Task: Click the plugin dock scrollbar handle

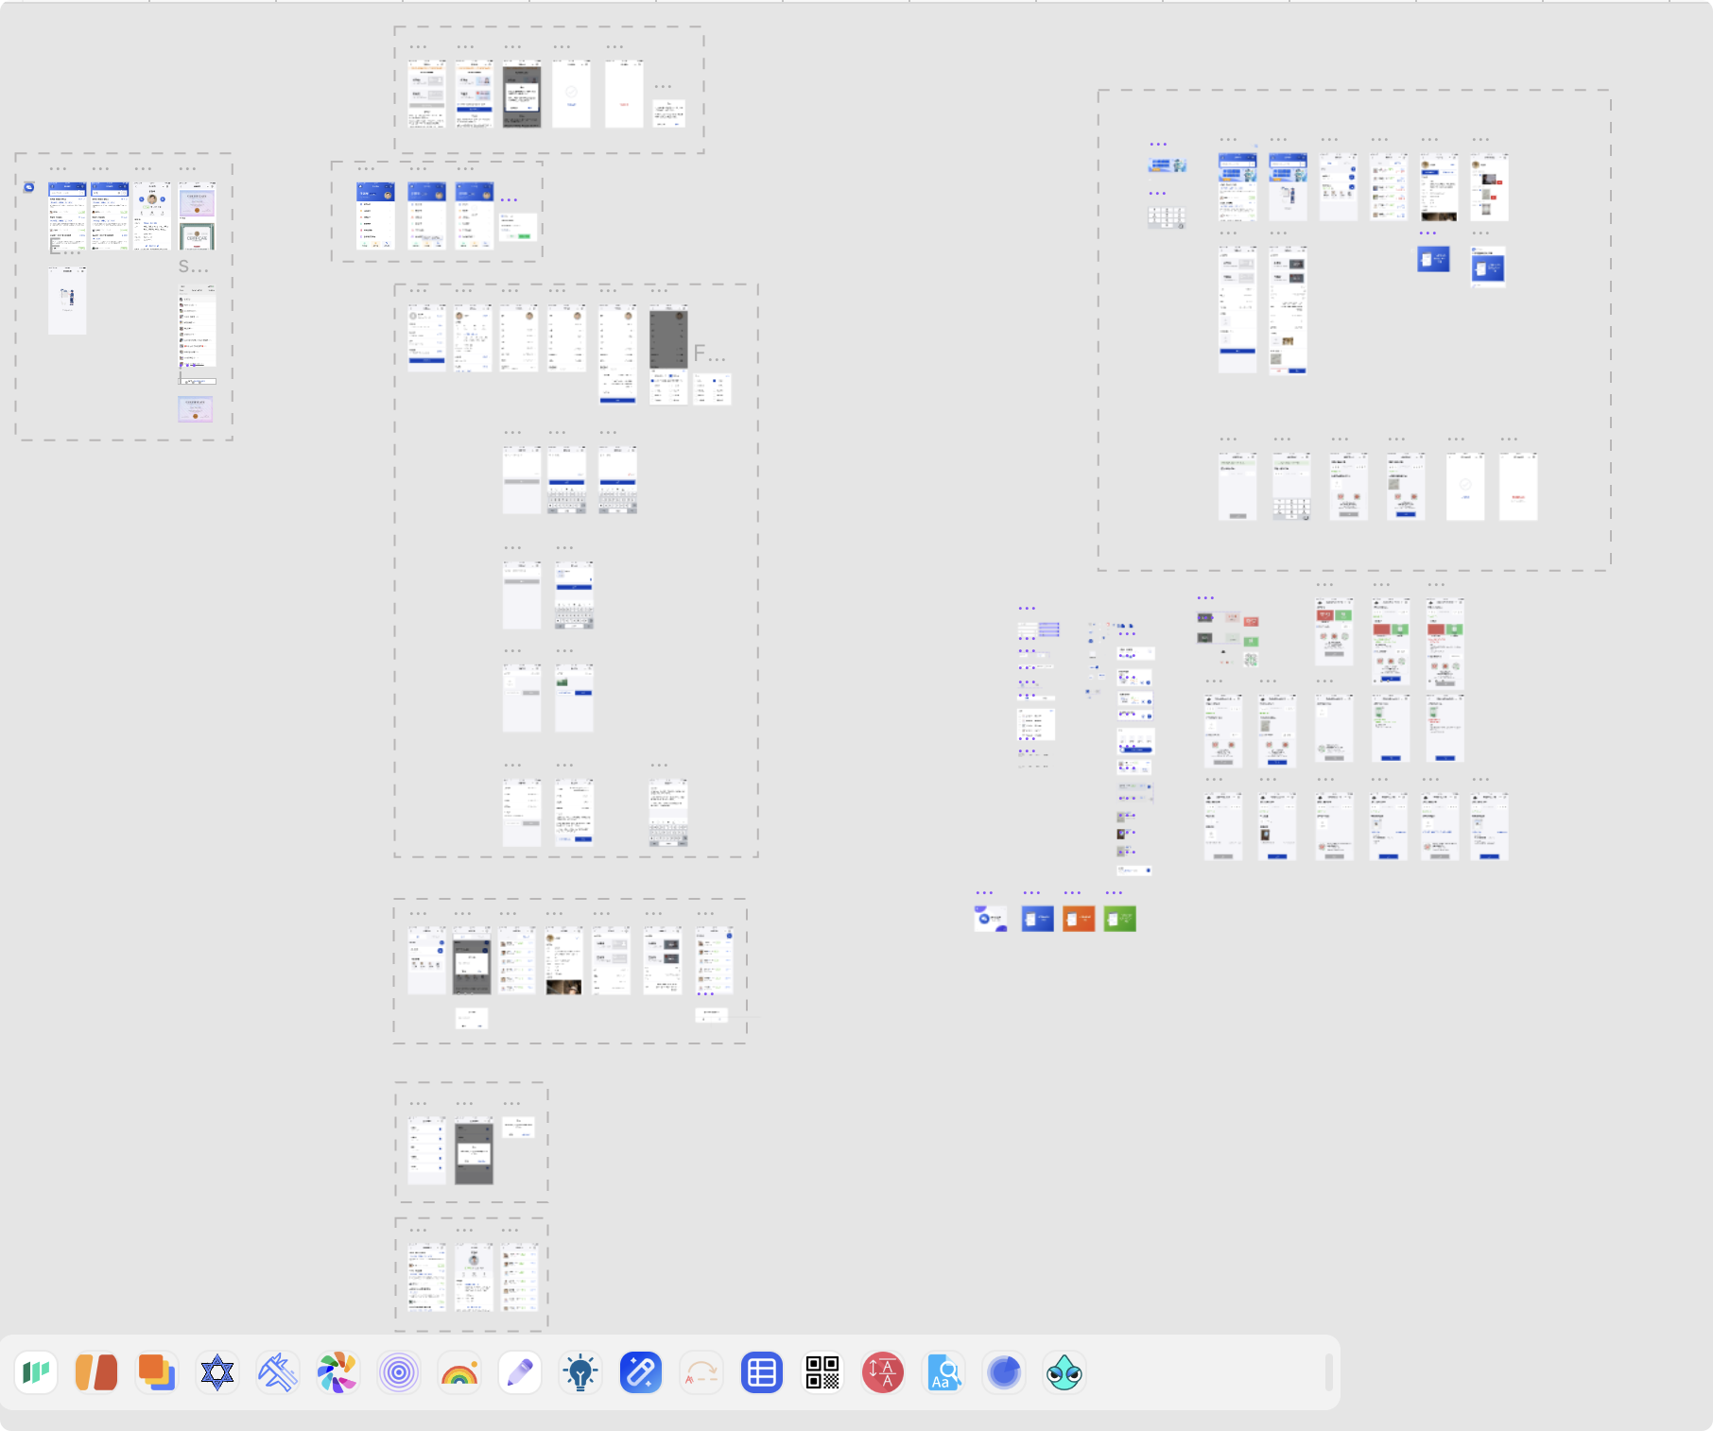Action: pos(1328,1372)
